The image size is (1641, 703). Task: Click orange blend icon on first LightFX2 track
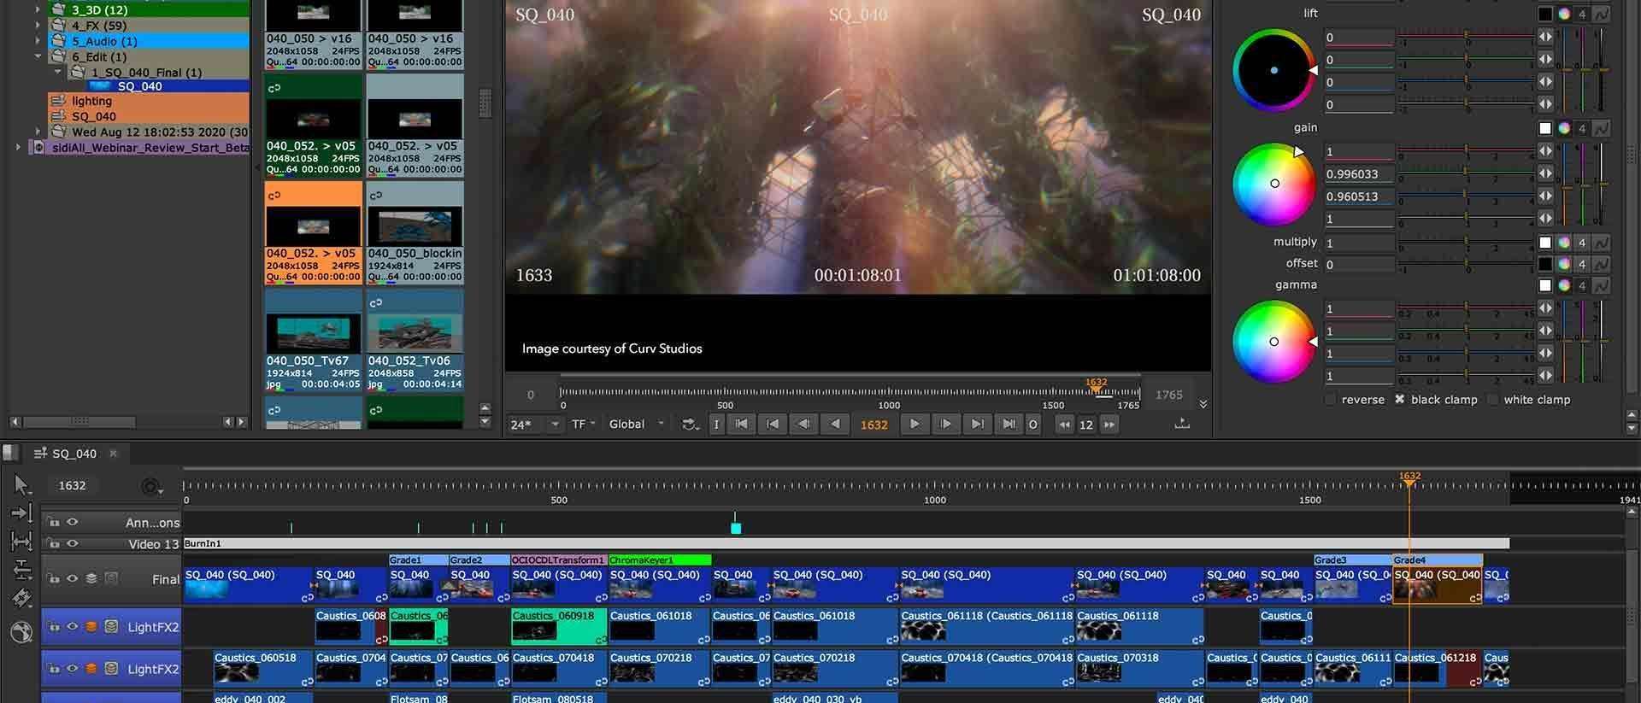click(91, 626)
